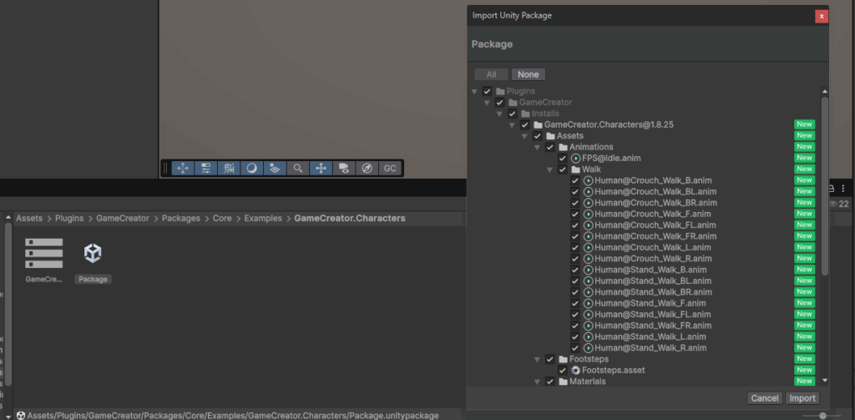Click the Unity icon in the bottom path bar
Image resolution: width=855 pixels, height=420 pixels.
tap(21, 416)
